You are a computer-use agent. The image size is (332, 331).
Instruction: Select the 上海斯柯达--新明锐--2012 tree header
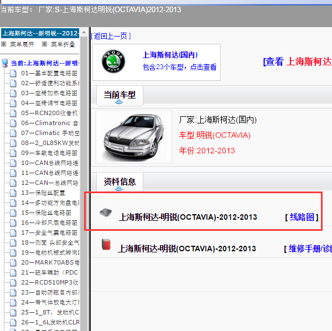(40, 33)
